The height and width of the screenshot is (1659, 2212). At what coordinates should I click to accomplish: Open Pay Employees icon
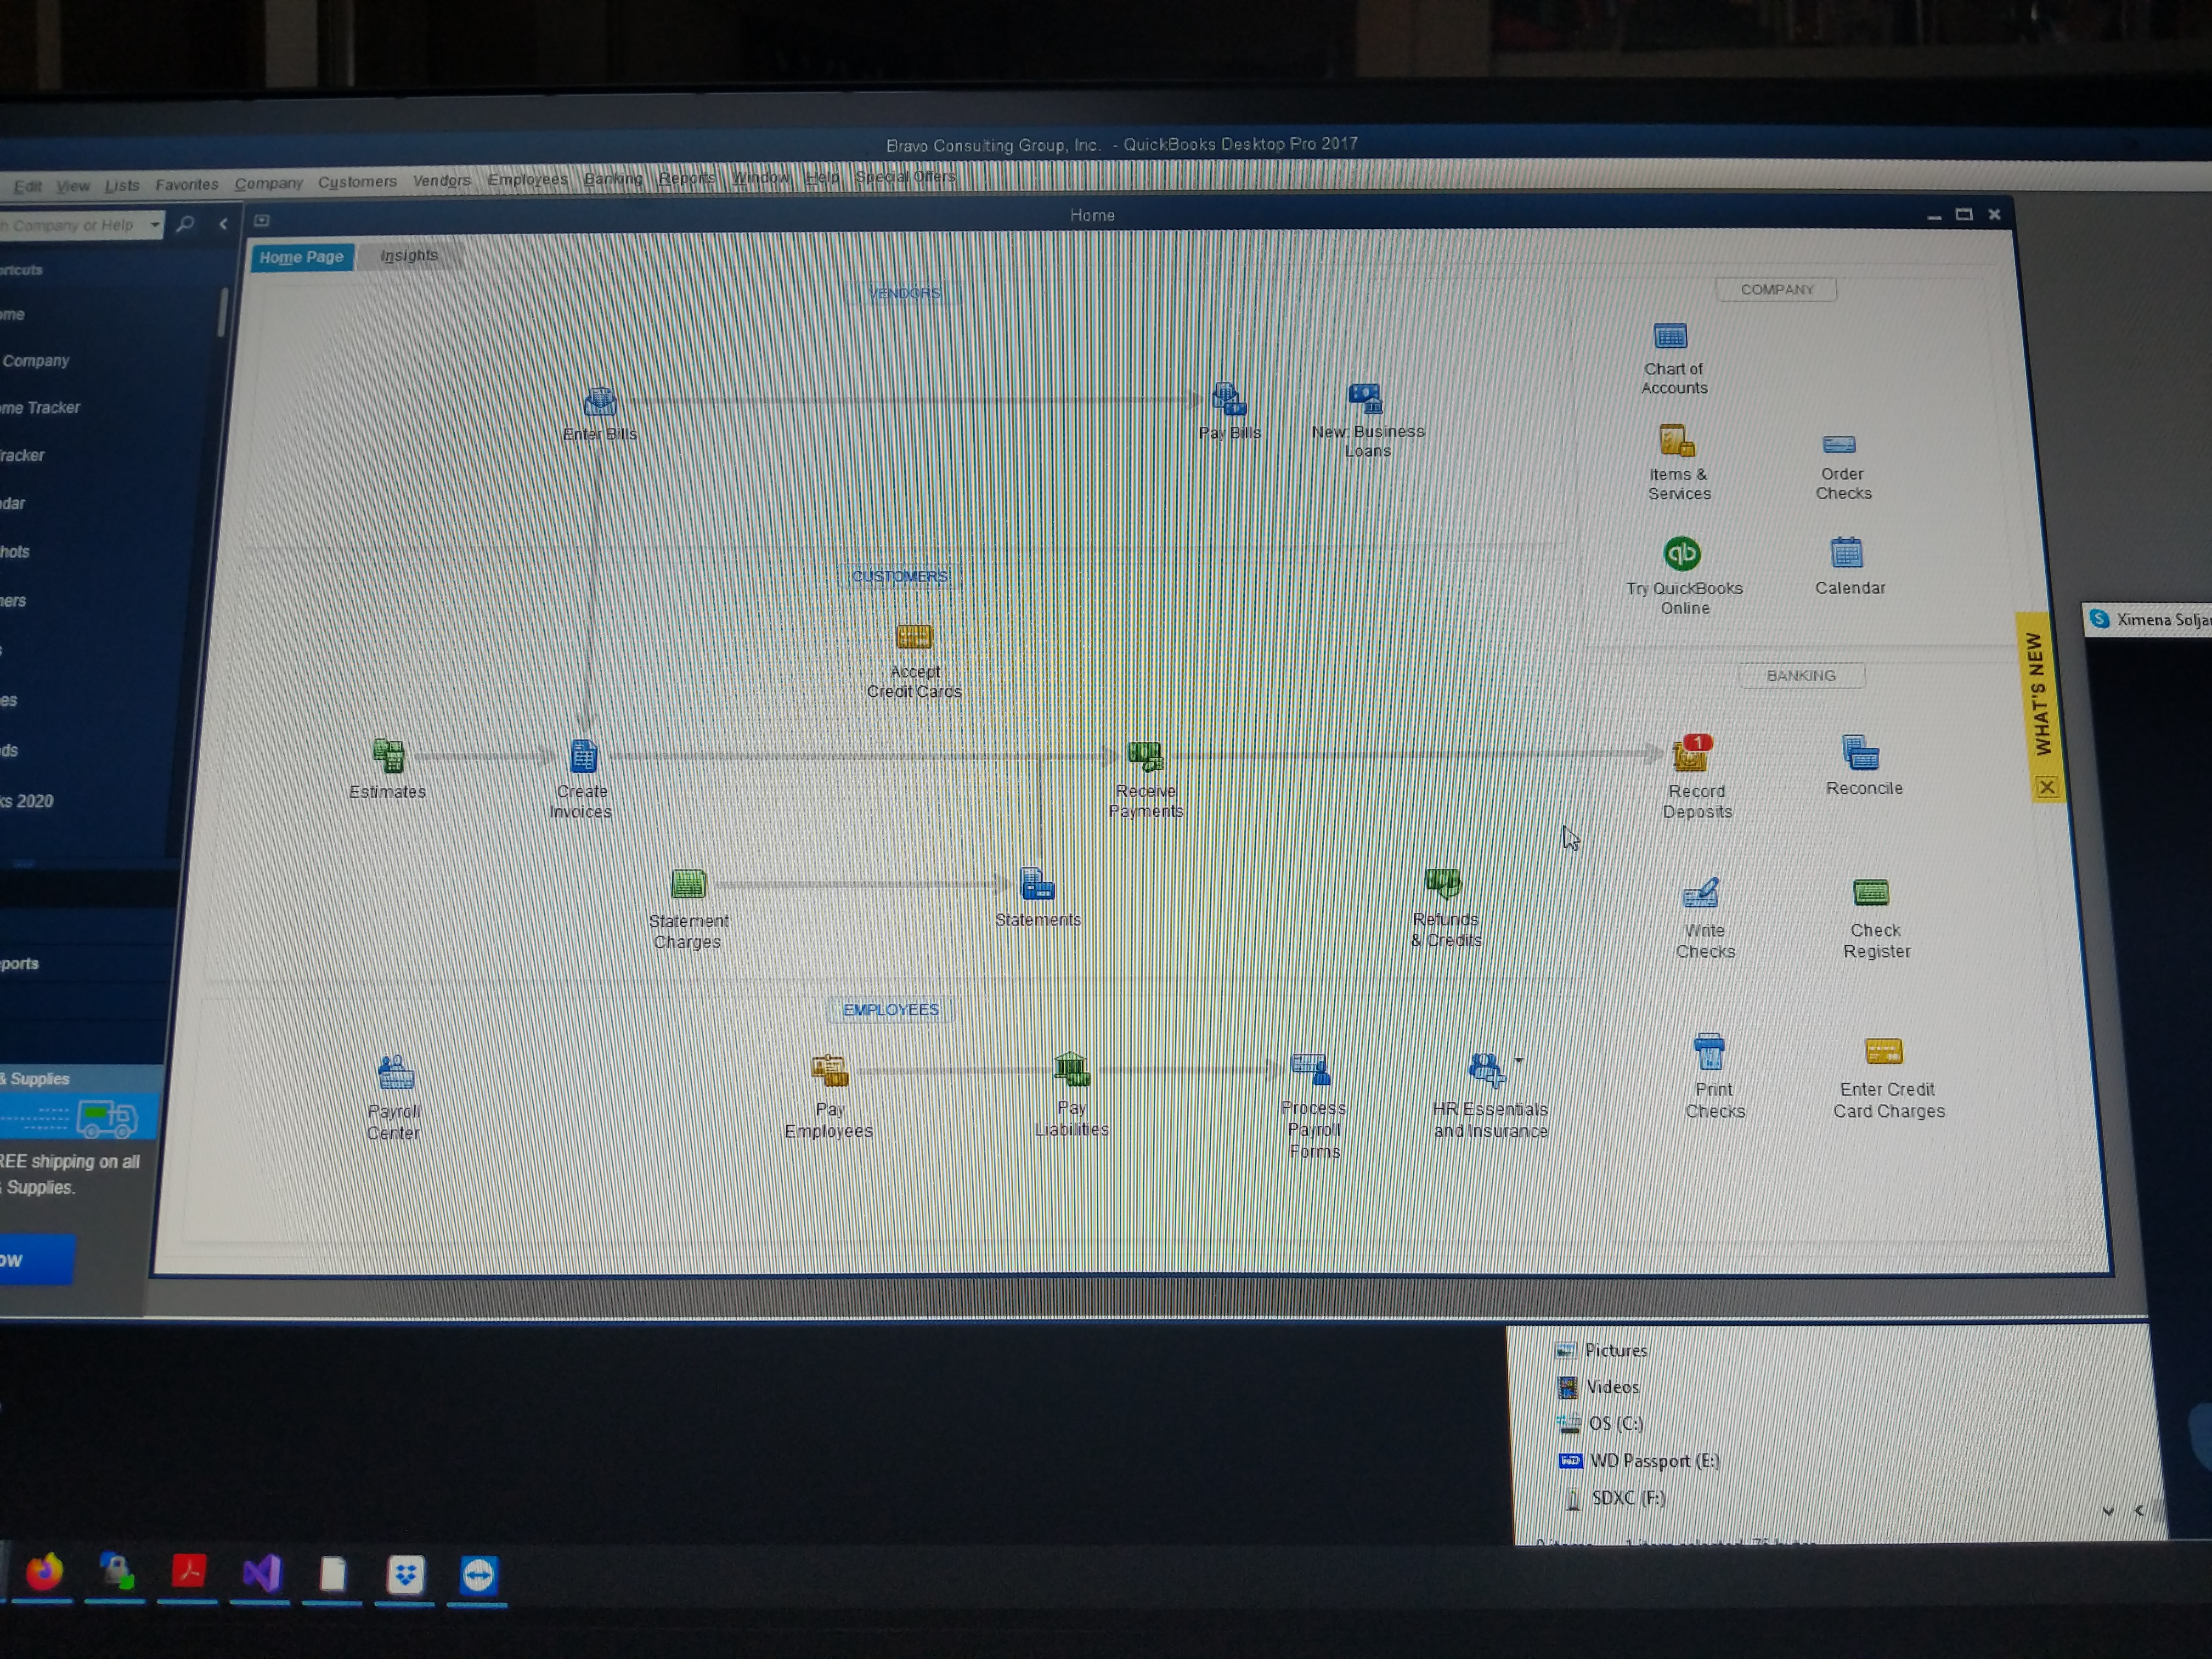click(829, 1071)
